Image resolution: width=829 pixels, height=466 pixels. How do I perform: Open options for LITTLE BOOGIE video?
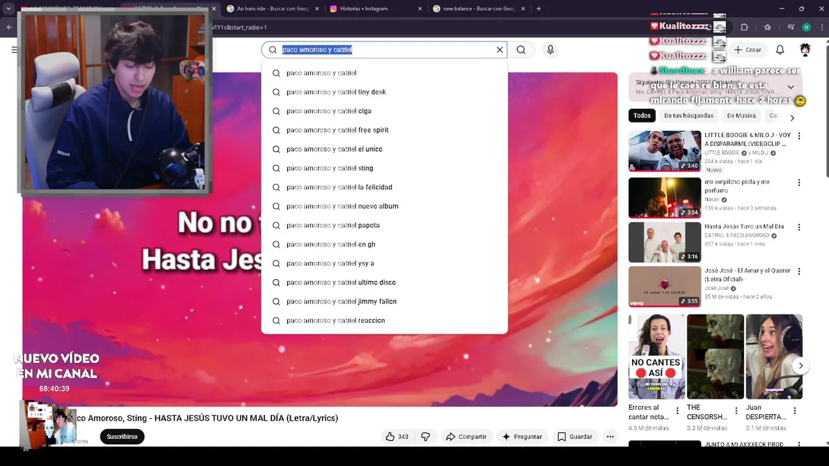click(x=799, y=136)
